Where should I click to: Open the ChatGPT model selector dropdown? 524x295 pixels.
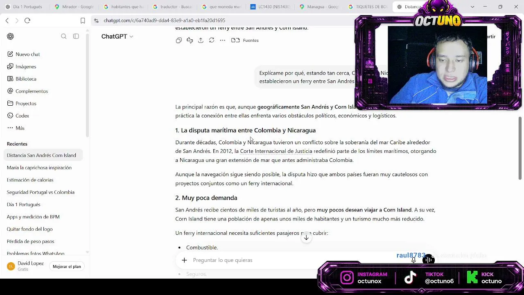[117, 36]
